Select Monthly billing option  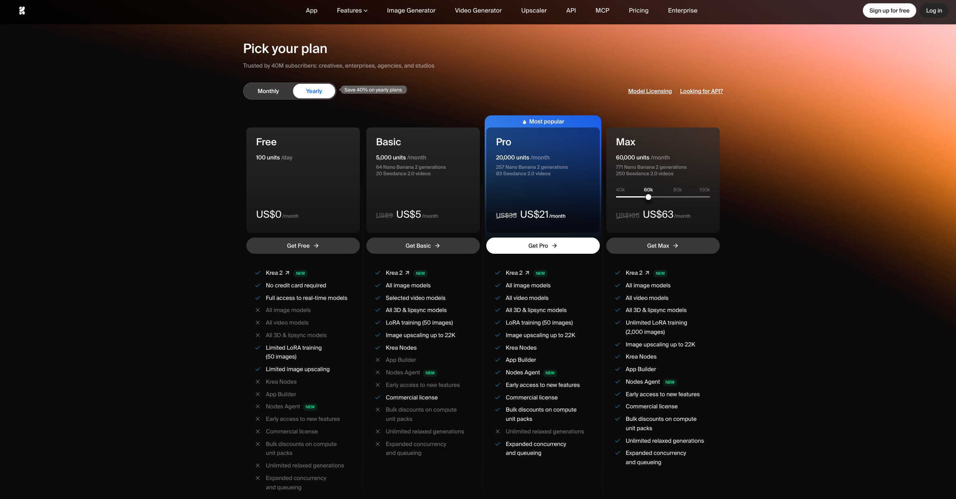268,91
